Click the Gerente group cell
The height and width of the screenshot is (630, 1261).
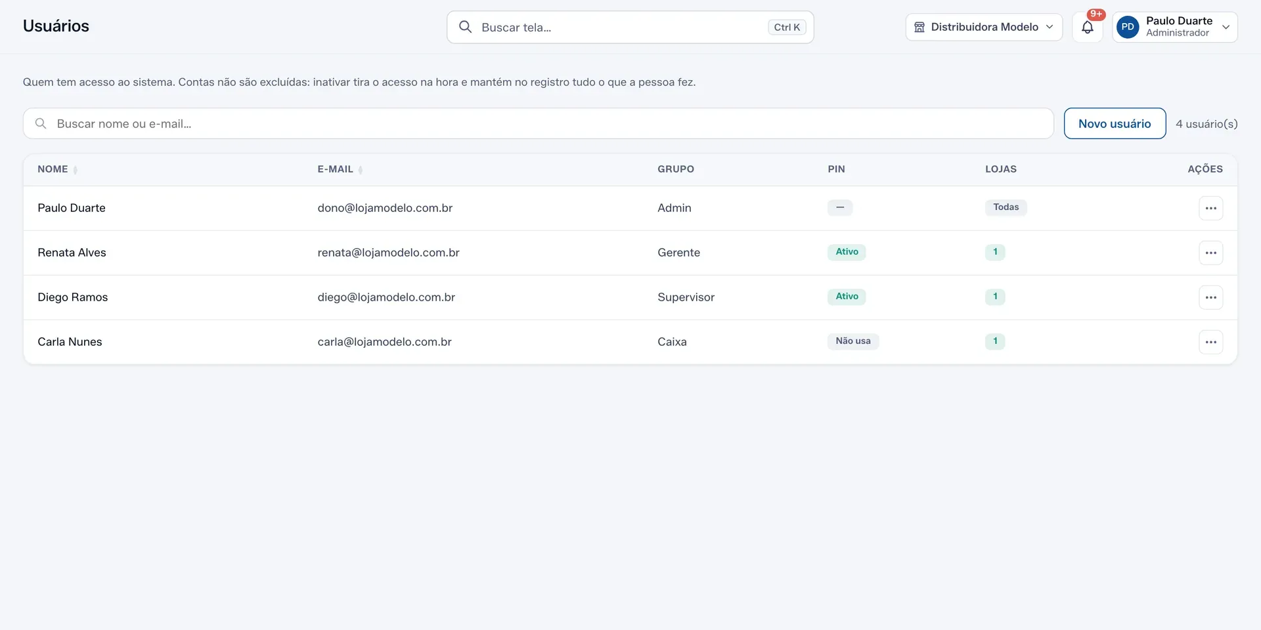678,253
